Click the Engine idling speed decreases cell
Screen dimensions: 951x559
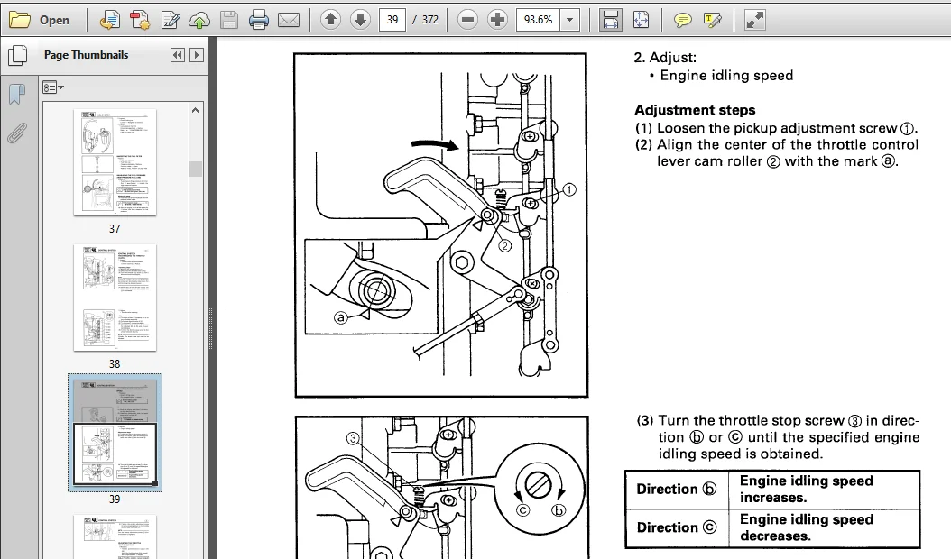pyautogui.click(x=824, y=527)
